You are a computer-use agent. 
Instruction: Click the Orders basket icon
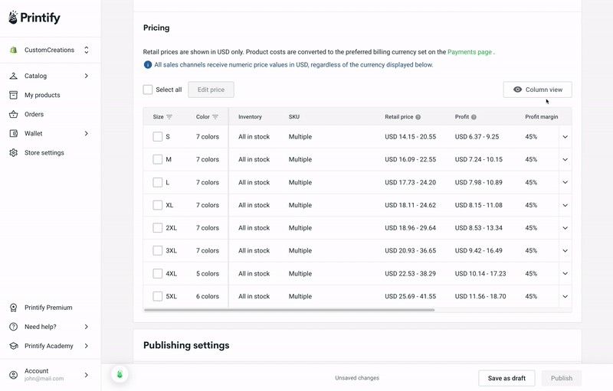coord(13,114)
